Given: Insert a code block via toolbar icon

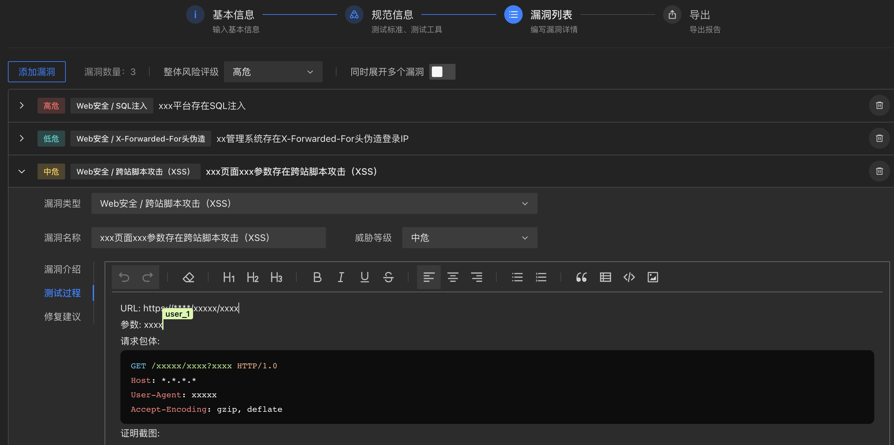Looking at the screenshot, I should click(629, 277).
